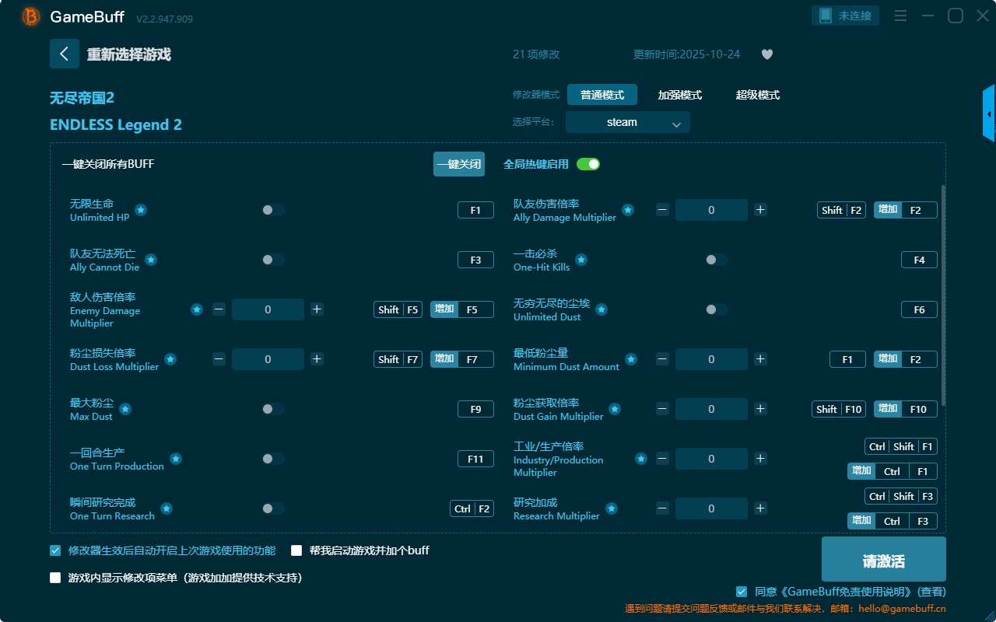Click the heart favorite icon
Screen dimensions: 996x622
(x=766, y=54)
